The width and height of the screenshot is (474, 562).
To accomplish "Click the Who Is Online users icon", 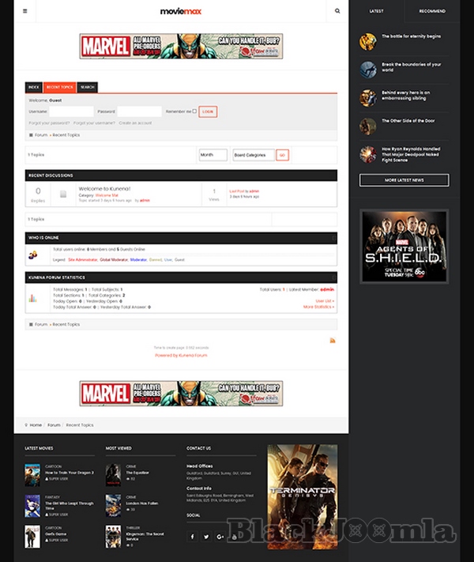I will coord(33,255).
